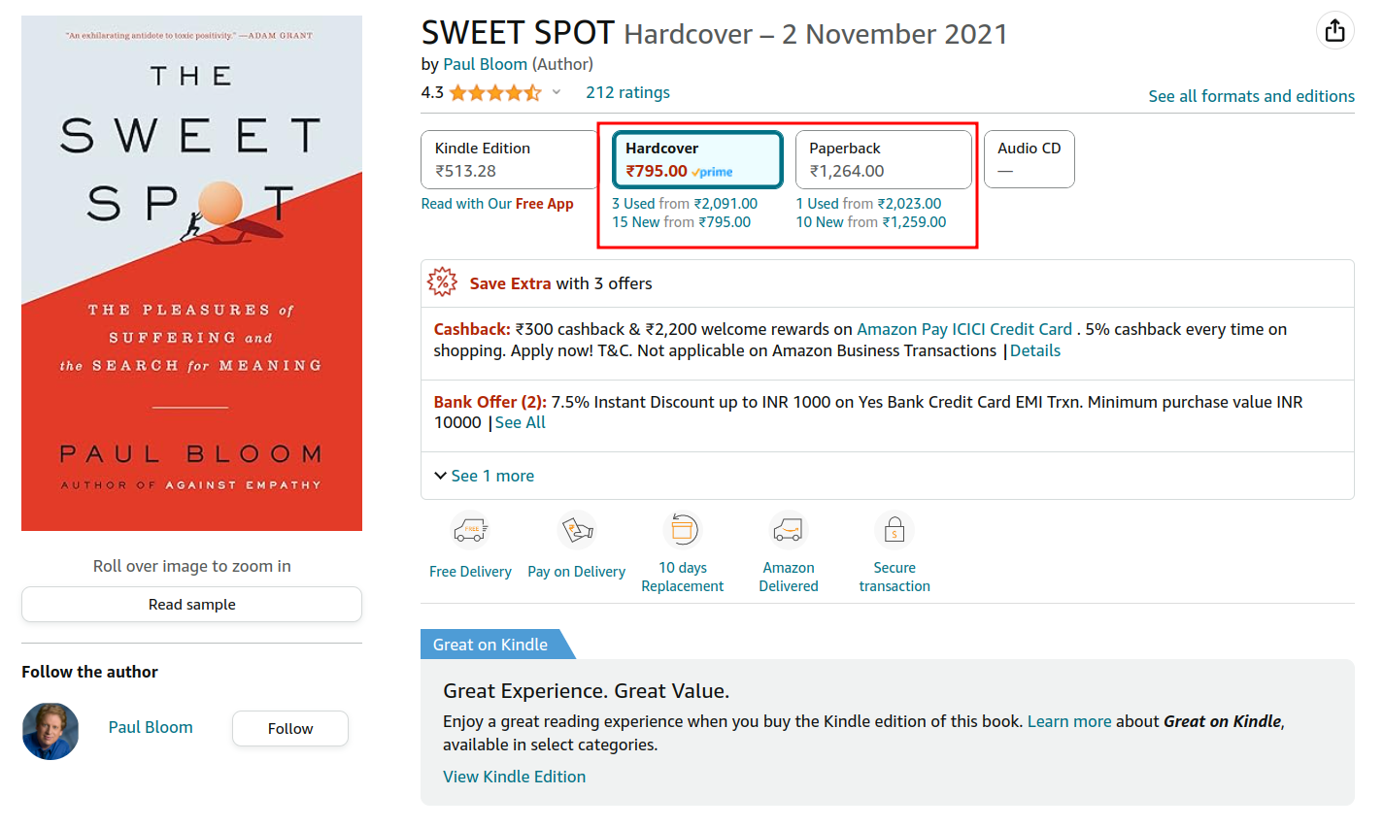Select the Kindle Edition format
Screen dimensions: 1384x828
[x=508, y=159]
